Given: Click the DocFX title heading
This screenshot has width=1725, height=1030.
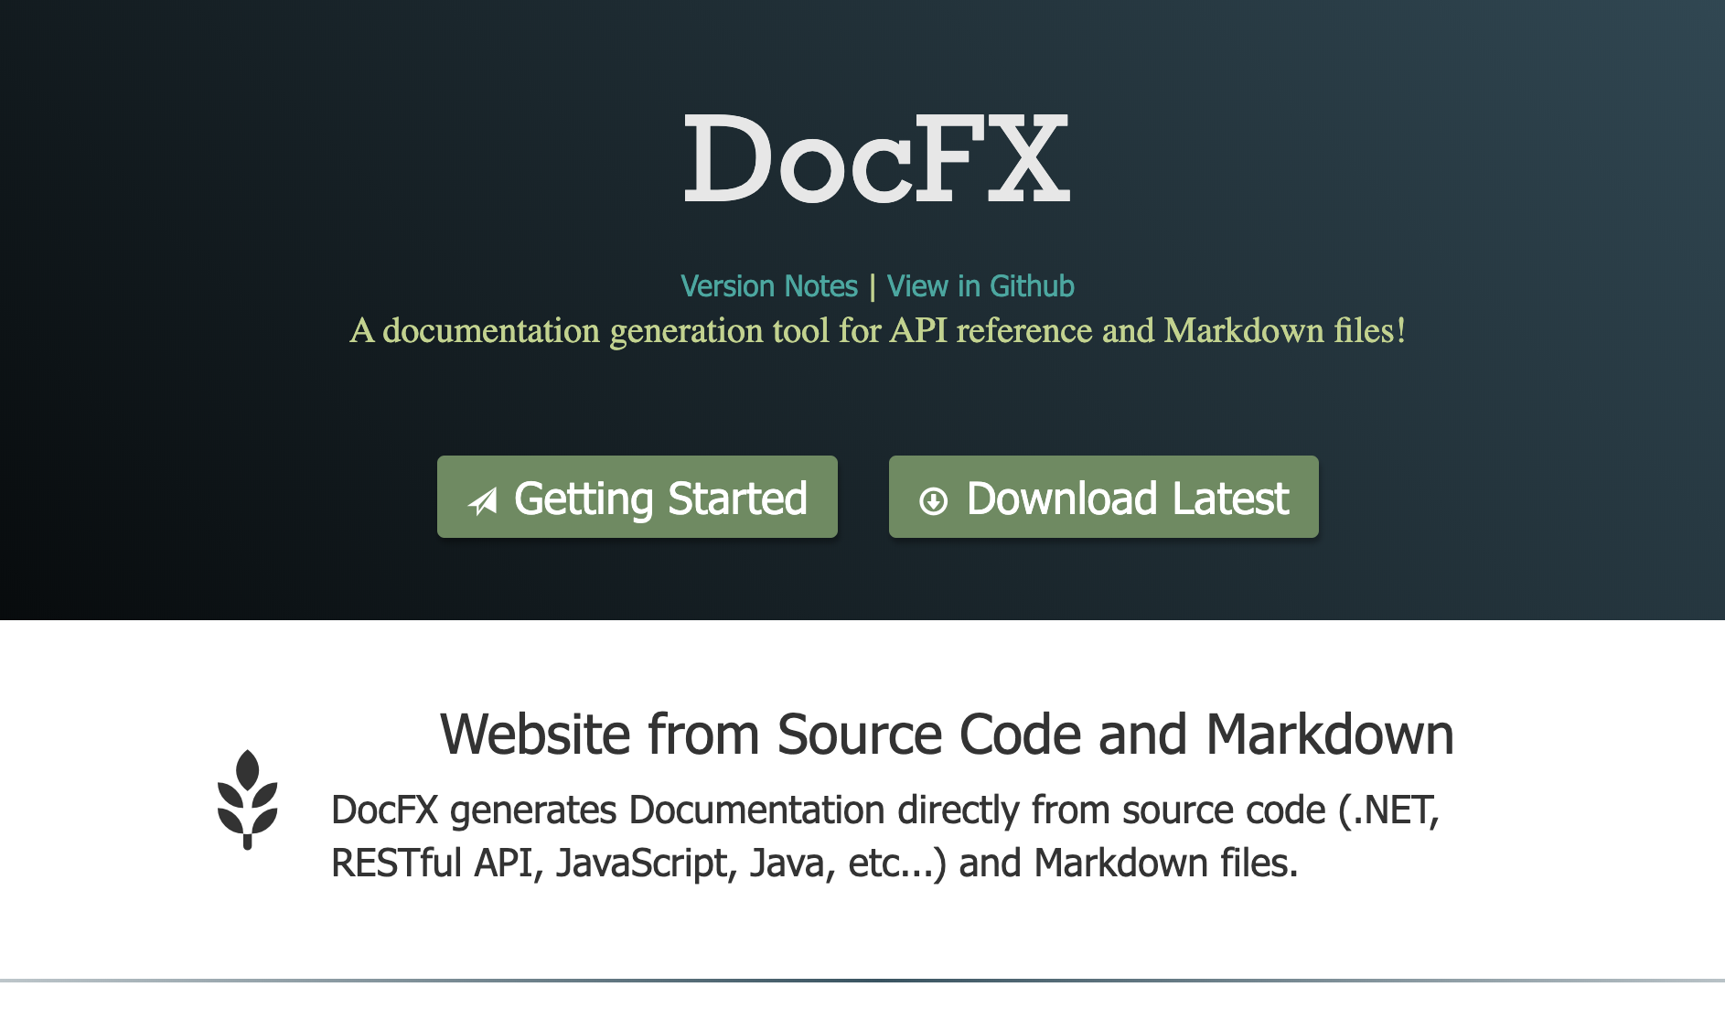Looking at the screenshot, I should pos(877,159).
